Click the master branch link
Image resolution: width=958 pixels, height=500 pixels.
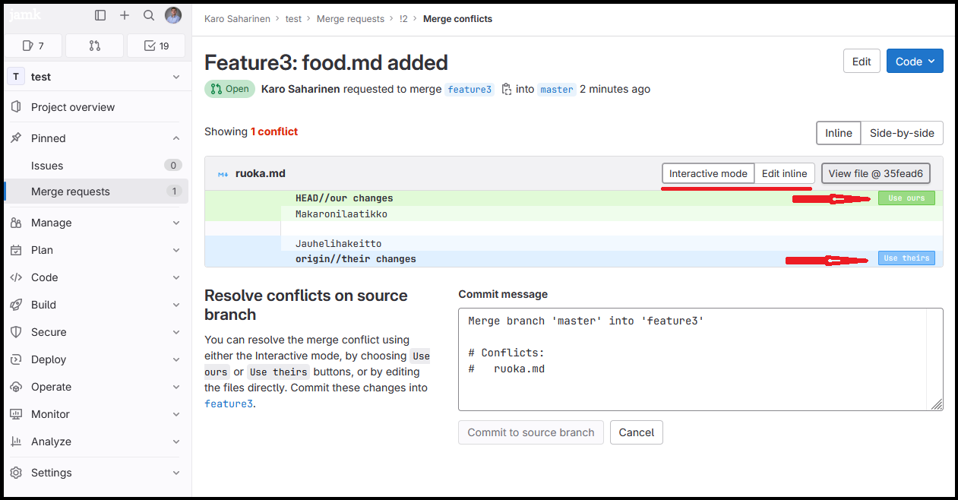(x=556, y=90)
